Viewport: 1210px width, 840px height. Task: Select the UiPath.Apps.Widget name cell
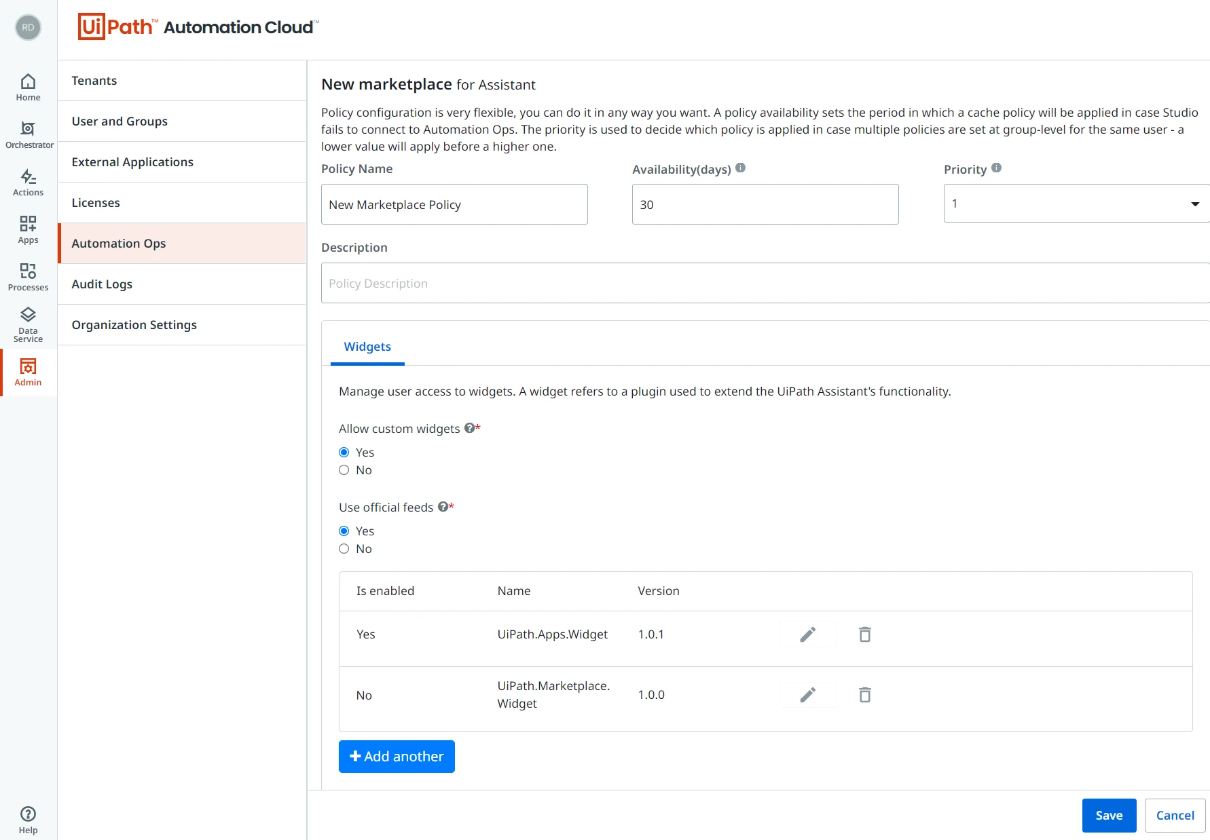pyautogui.click(x=552, y=634)
